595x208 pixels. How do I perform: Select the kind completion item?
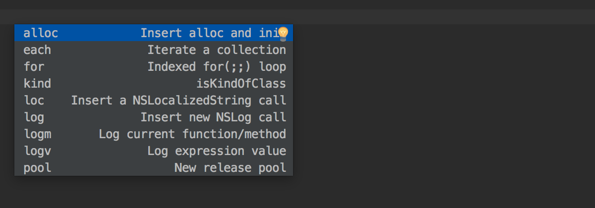(x=154, y=84)
